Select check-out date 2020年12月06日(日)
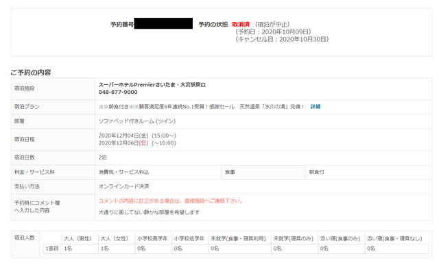This screenshot has height=265, width=439. 123,143
